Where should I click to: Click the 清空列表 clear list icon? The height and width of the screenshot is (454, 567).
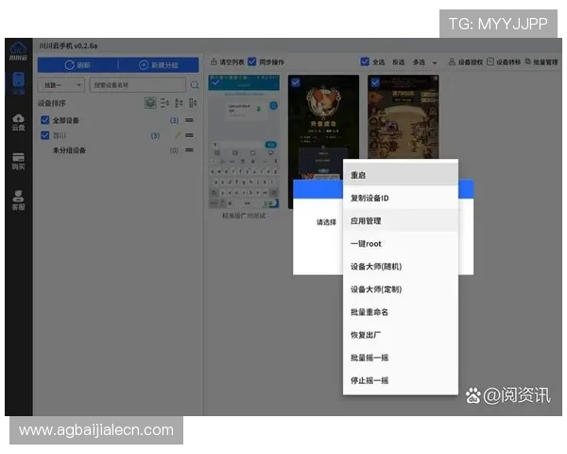coord(214,61)
